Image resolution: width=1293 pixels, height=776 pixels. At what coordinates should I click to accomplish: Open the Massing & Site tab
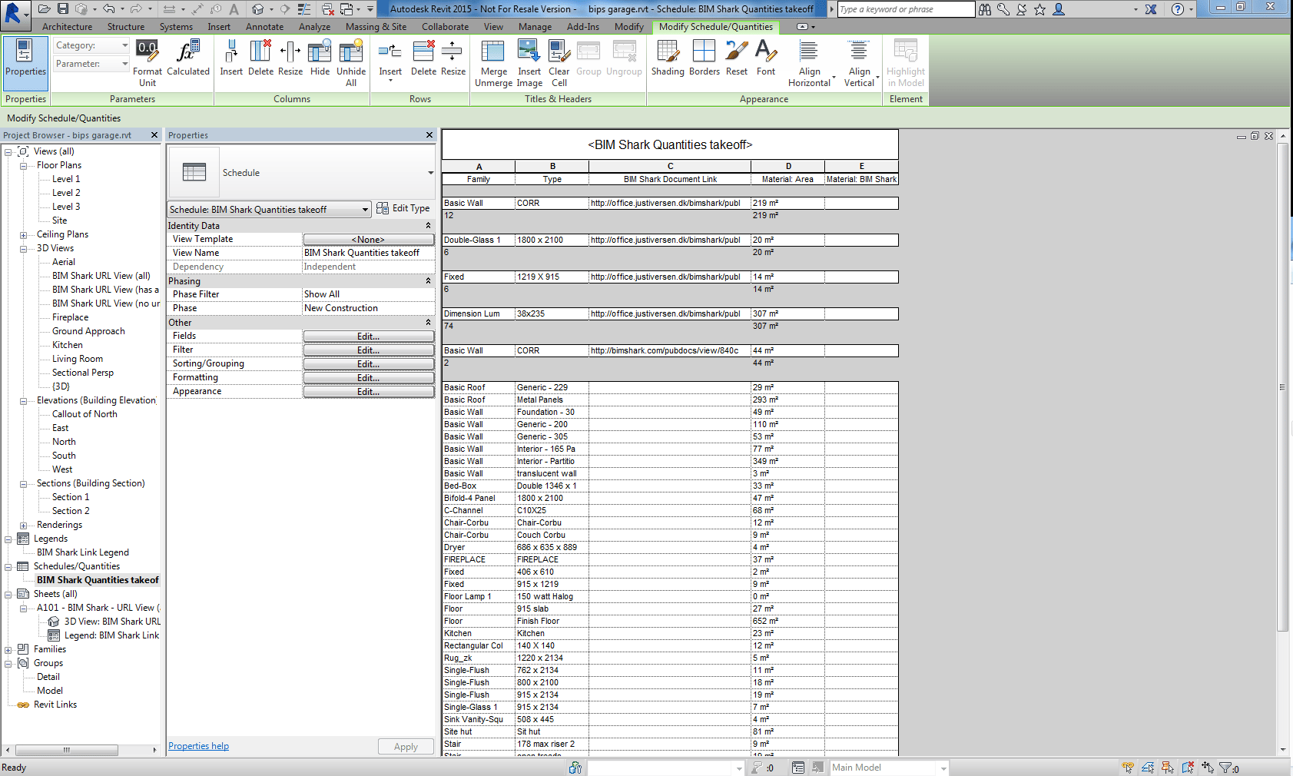click(376, 27)
